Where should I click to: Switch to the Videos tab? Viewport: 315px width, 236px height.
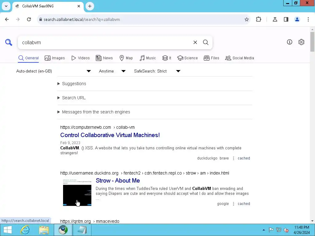tap(80, 58)
